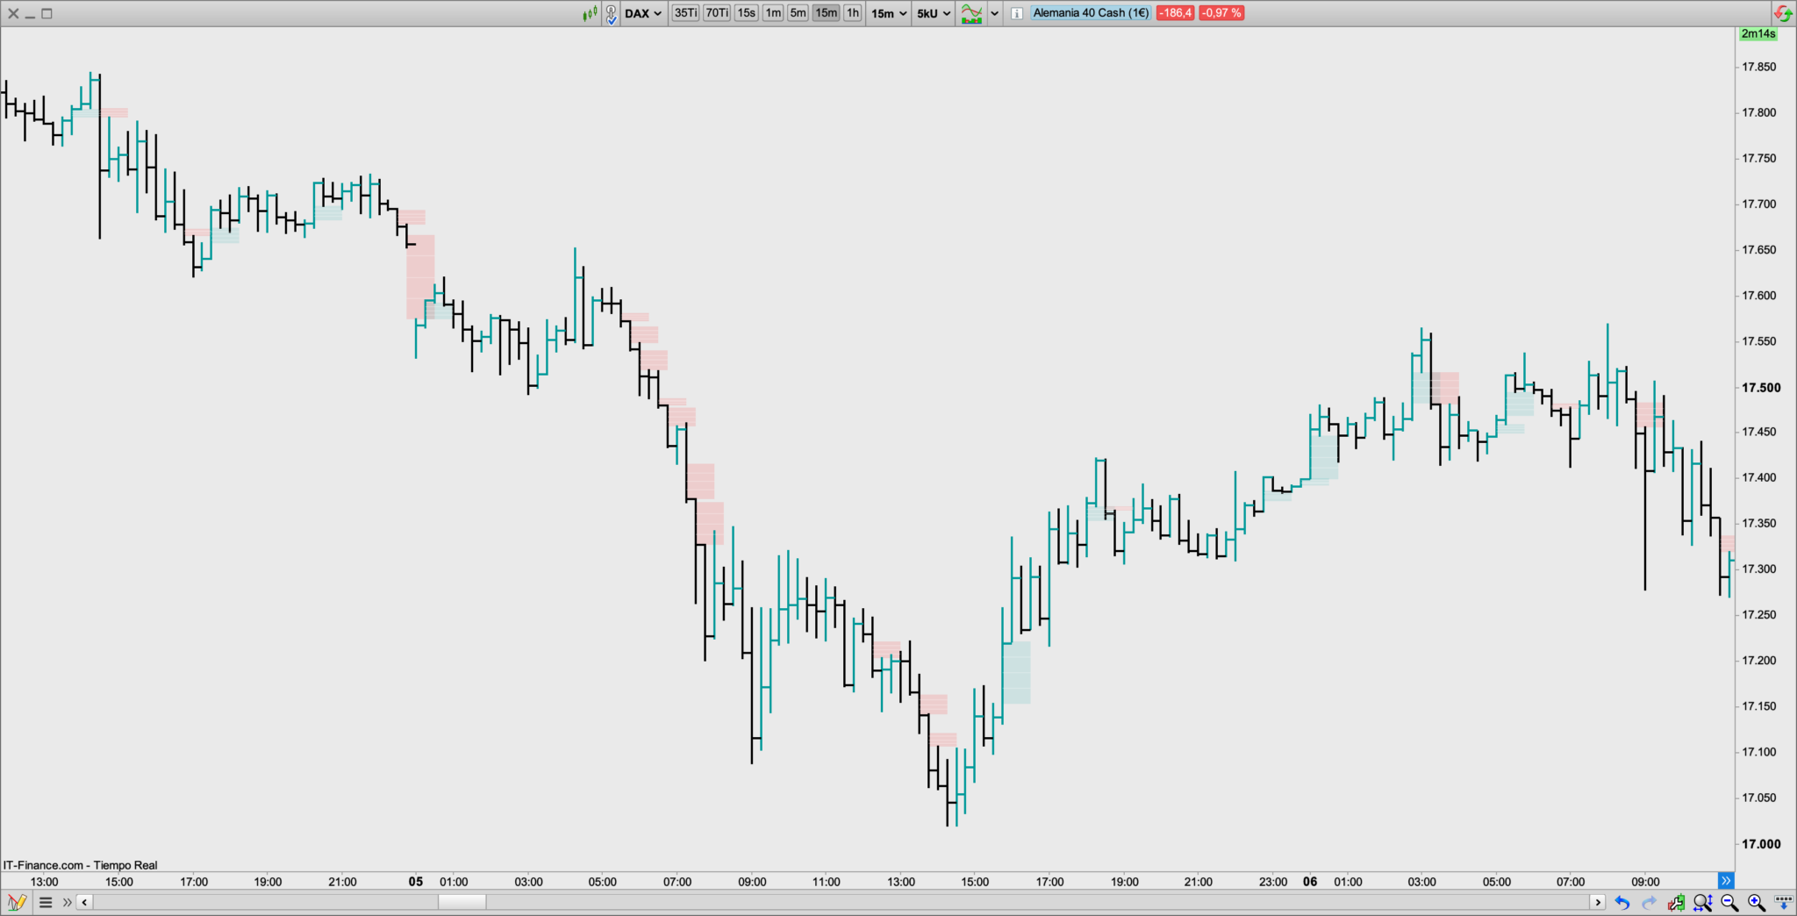Redo the action with faded arrow

pyautogui.click(x=1649, y=902)
